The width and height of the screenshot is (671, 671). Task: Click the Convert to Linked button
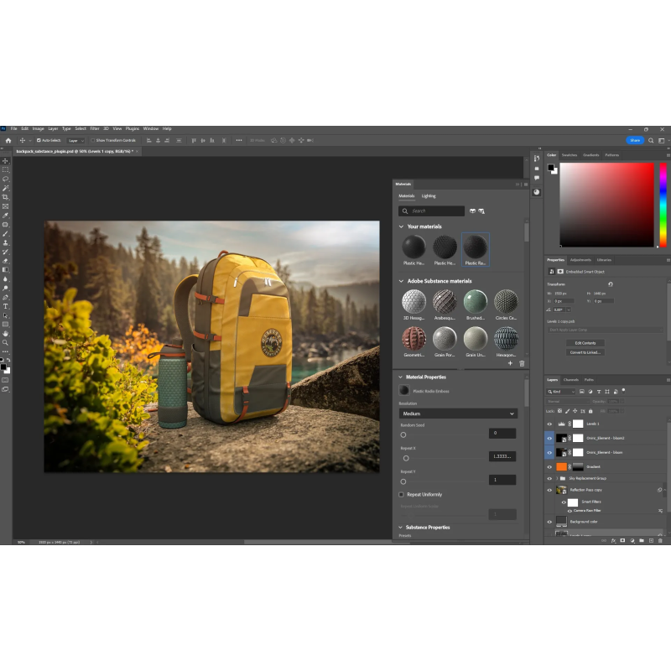coord(585,352)
